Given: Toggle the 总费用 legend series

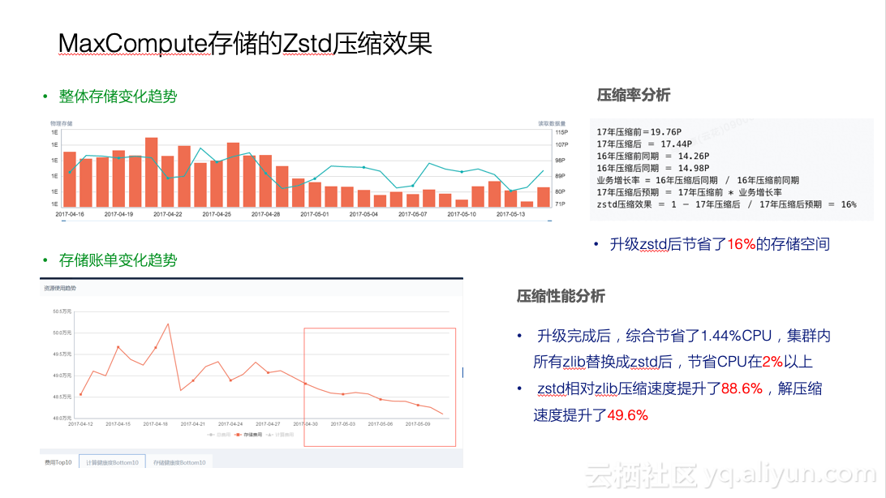Looking at the screenshot, I should pyautogui.click(x=219, y=435).
